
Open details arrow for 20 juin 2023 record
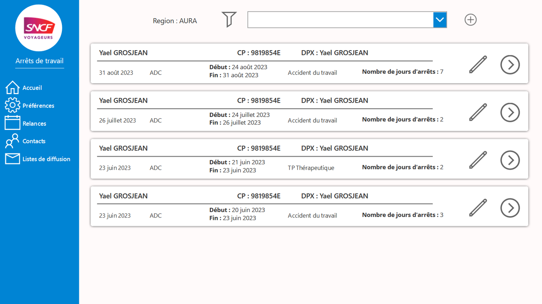point(510,208)
